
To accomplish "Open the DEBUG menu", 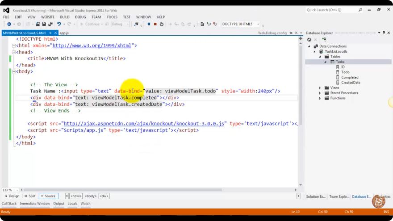I will coord(80,17).
